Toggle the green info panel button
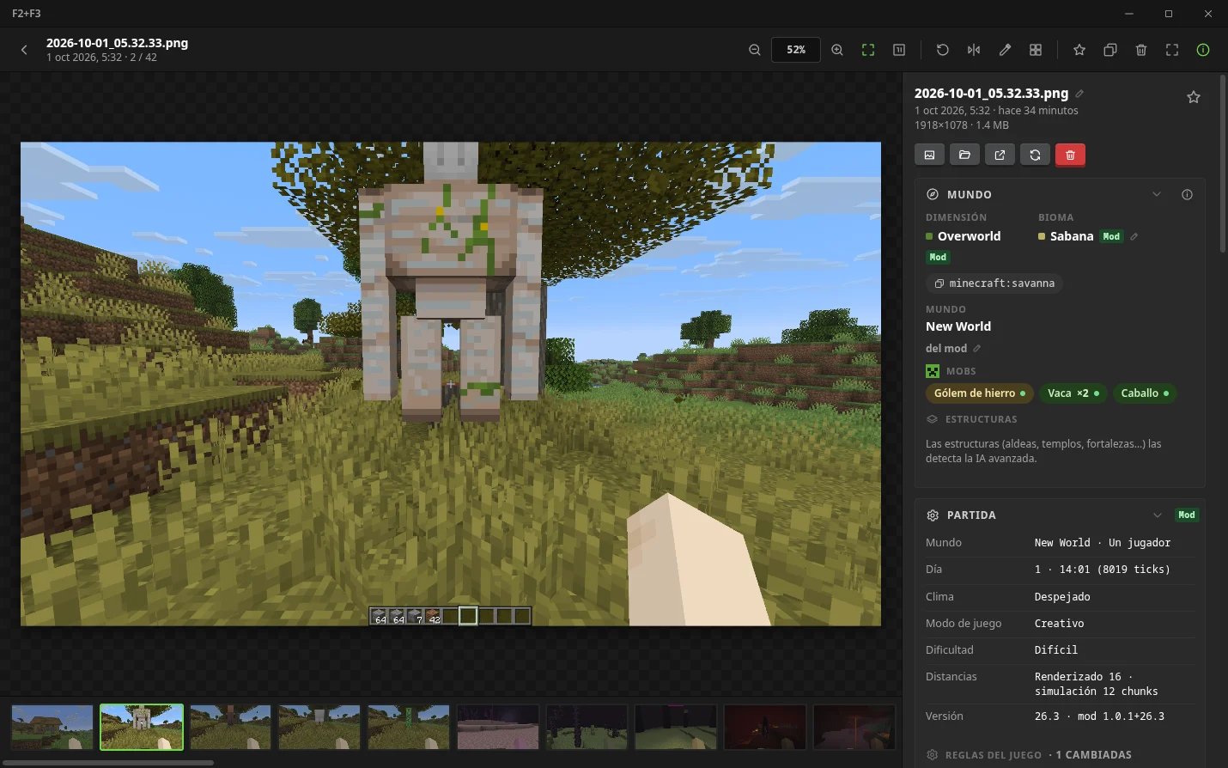The image size is (1228, 768). click(1203, 50)
